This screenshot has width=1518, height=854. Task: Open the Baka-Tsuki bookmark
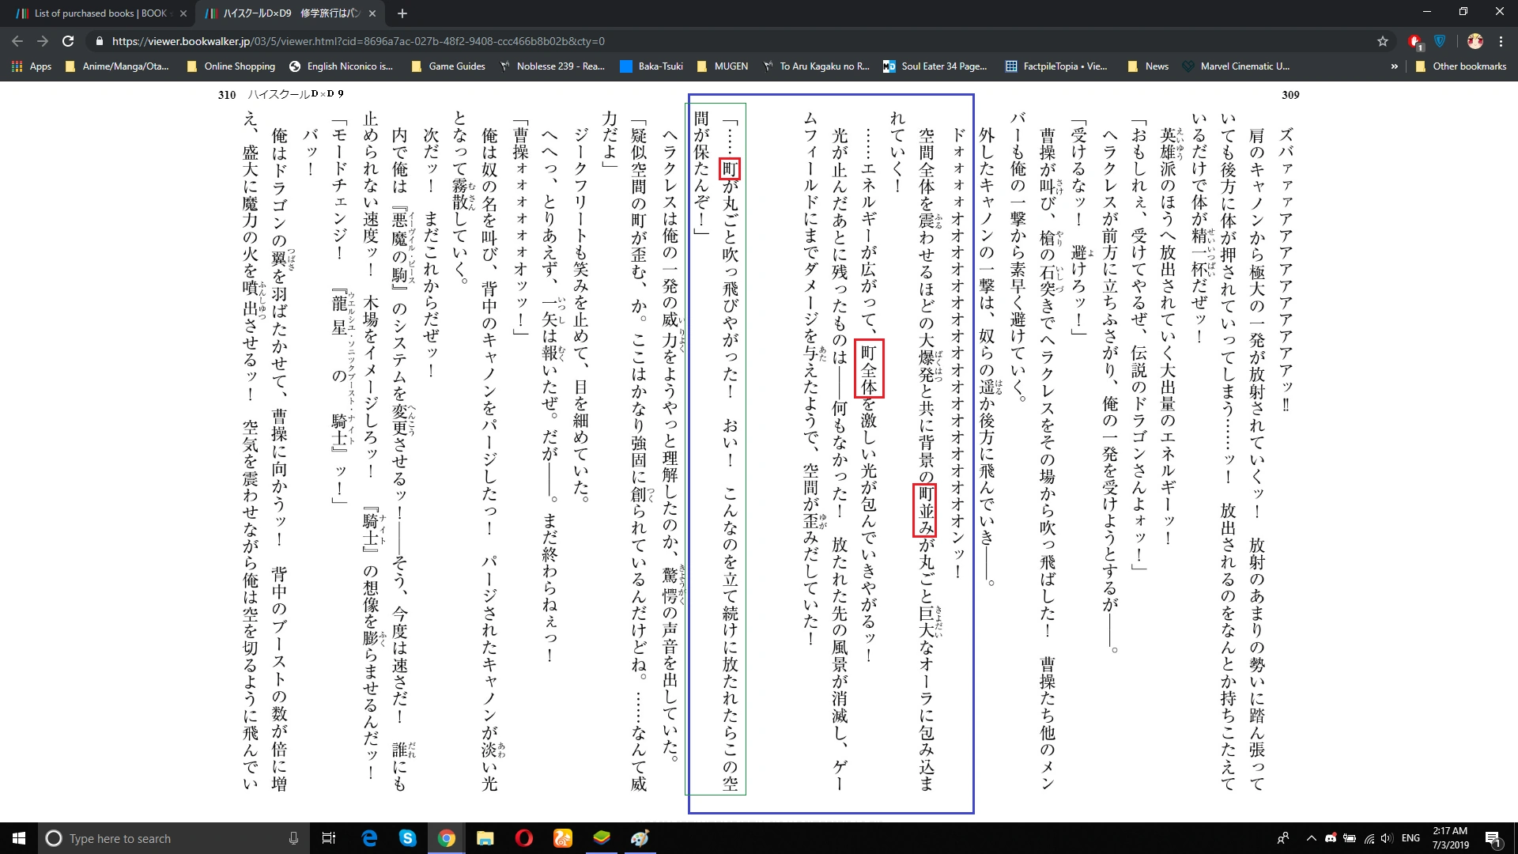tap(651, 66)
